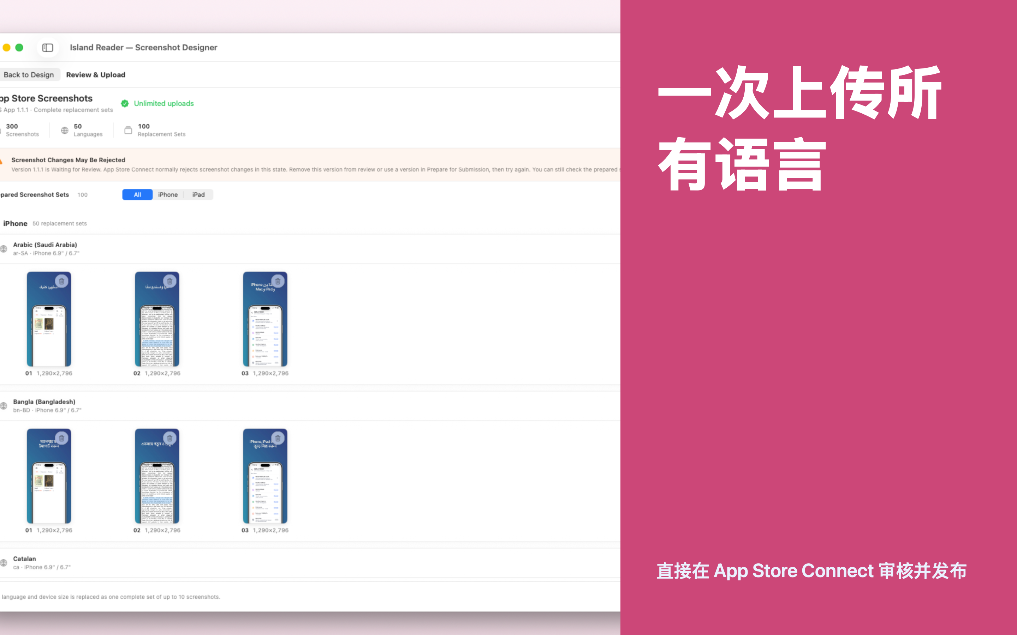Delete Arabic screenshot 02 via trash icon
Image resolution: width=1017 pixels, height=635 pixels.
point(170,282)
